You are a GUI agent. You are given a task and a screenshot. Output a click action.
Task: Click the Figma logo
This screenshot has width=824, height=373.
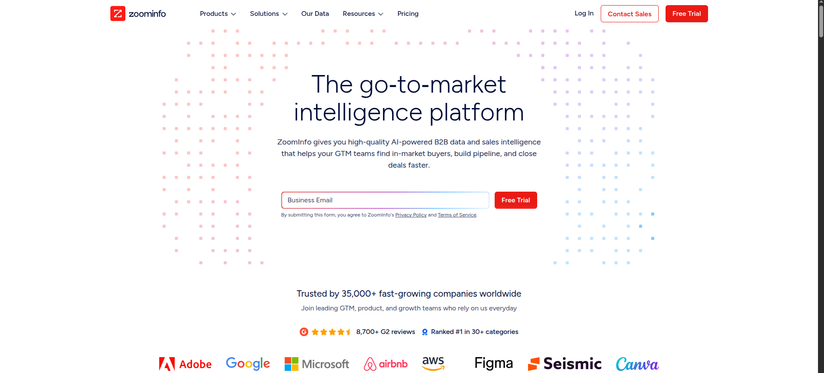[493, 364]
